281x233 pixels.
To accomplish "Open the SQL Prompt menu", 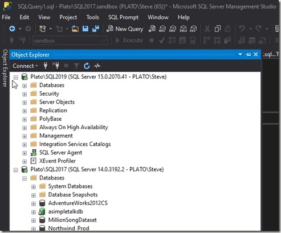I will point(123,17).
